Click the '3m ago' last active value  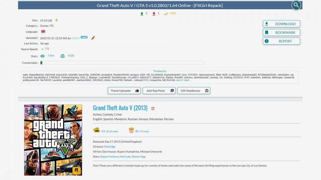(x=44, y=43)
